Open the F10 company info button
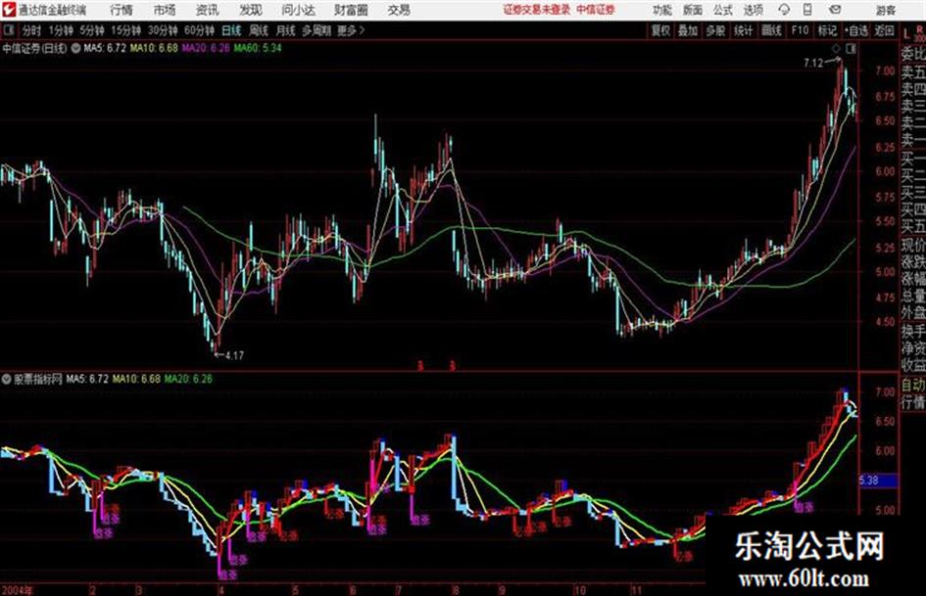Viewport: 926px width, 596px height. (800, 30)
